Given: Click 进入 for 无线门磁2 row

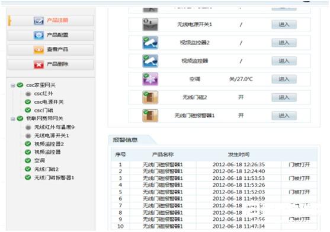Looking at the screenshot, I should coord(284,97).
